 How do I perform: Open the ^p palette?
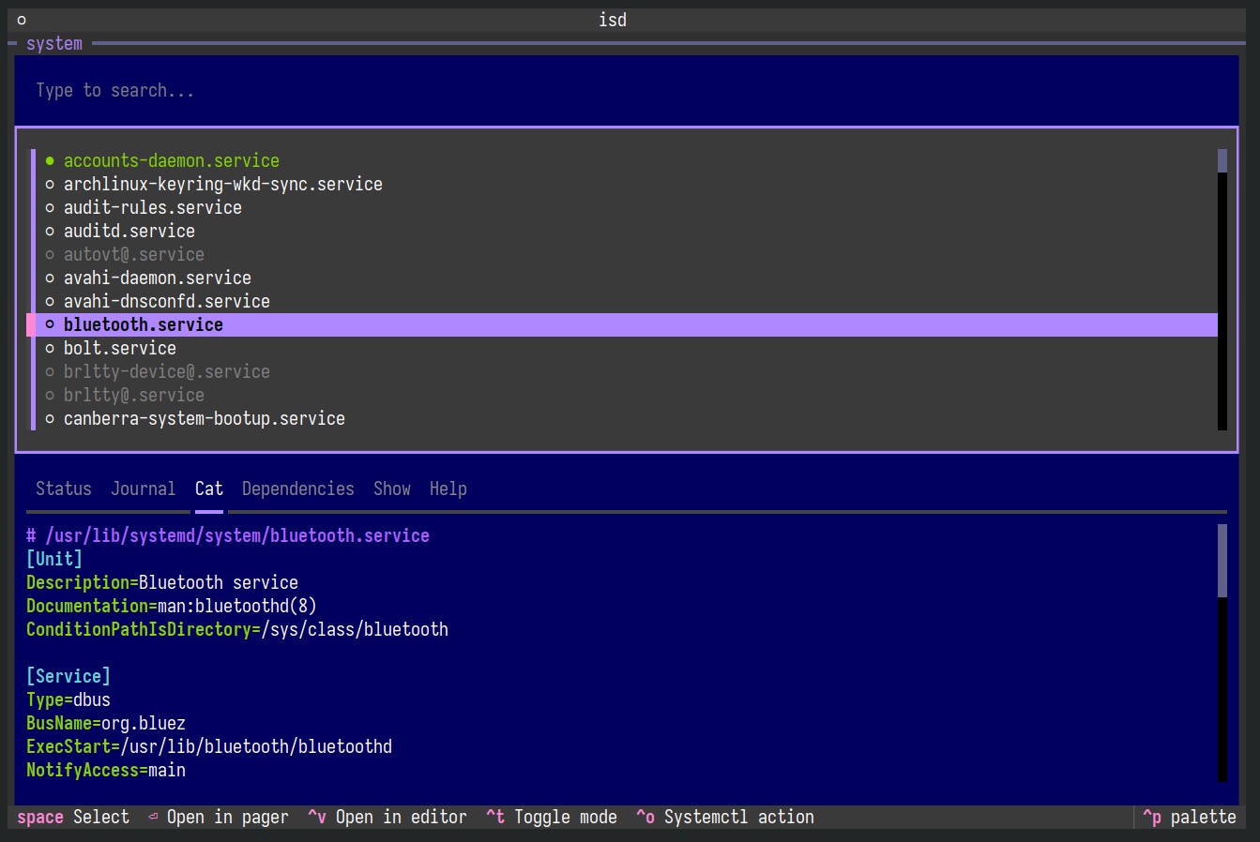1190,817
